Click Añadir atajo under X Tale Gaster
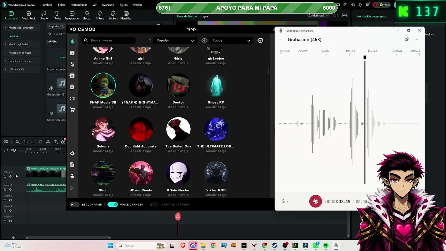446x251 pixels. click(x=178, y=195)
